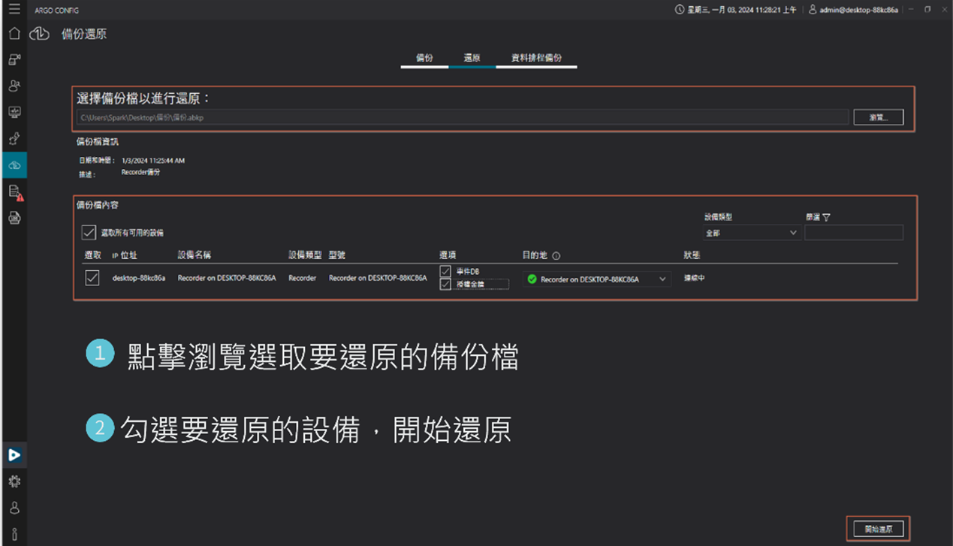The height and width of the screenshot is (546, 953).
Task: Go to the Home icon in sidebar
Action: pyautogui.click(x=14, y=34)
